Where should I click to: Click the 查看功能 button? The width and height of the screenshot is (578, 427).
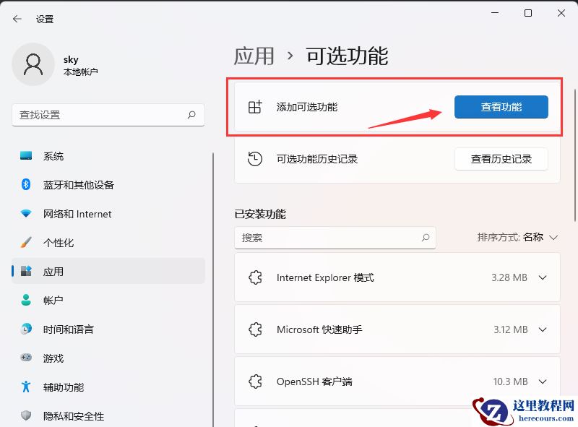(501, 106)
